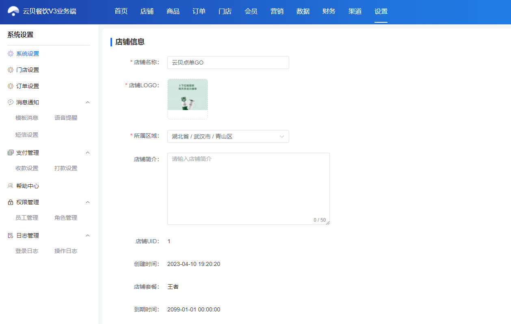Collapse the 支付管理 section chevron
The image size is (511, 324).
pos(88,153)
